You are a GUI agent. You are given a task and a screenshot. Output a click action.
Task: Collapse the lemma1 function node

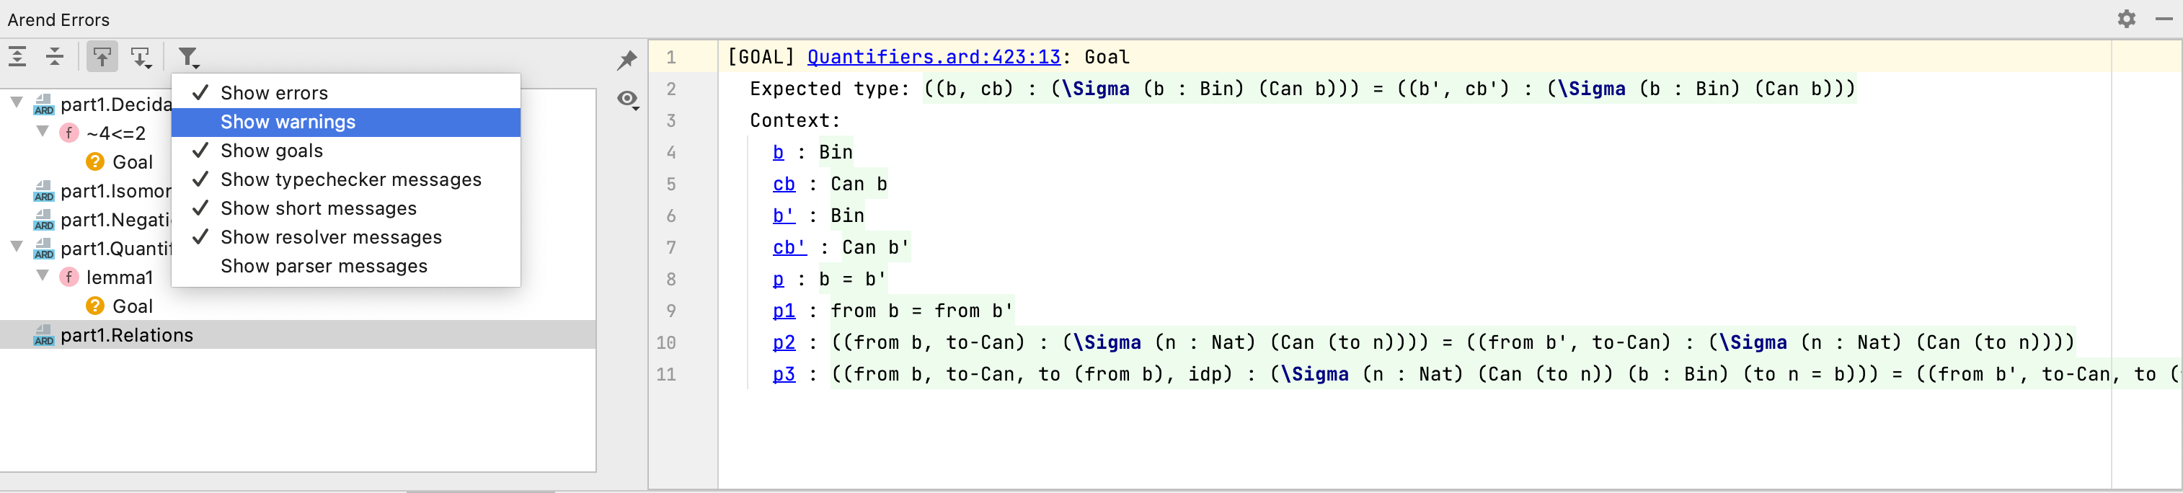(43, 275)
